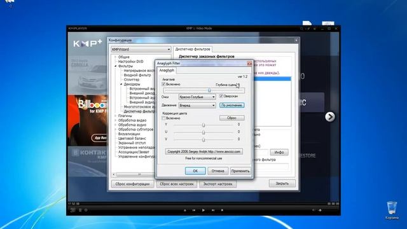Viewport: 407px width, 229px height.
Task: Click the pin on top icon in KMPlayer title bar
Action: coord(308,29)
